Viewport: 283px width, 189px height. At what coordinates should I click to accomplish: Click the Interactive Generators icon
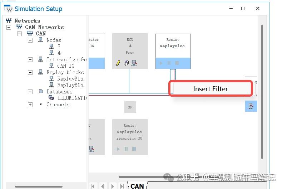click(x=41, y=59)
